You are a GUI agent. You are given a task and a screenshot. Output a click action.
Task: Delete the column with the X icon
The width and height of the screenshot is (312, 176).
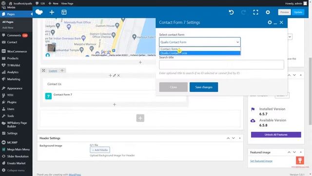click(118, 75)
